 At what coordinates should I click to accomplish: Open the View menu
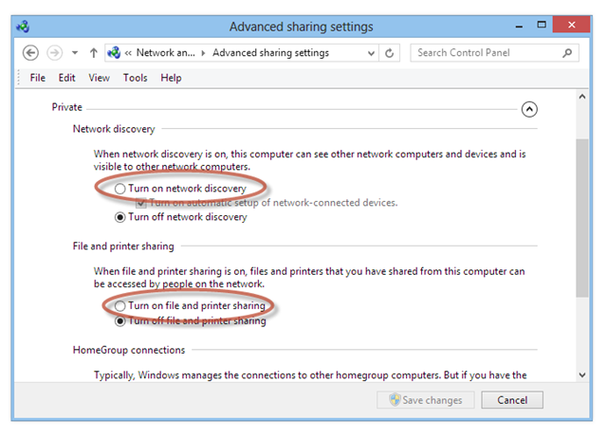click(99, 78)
